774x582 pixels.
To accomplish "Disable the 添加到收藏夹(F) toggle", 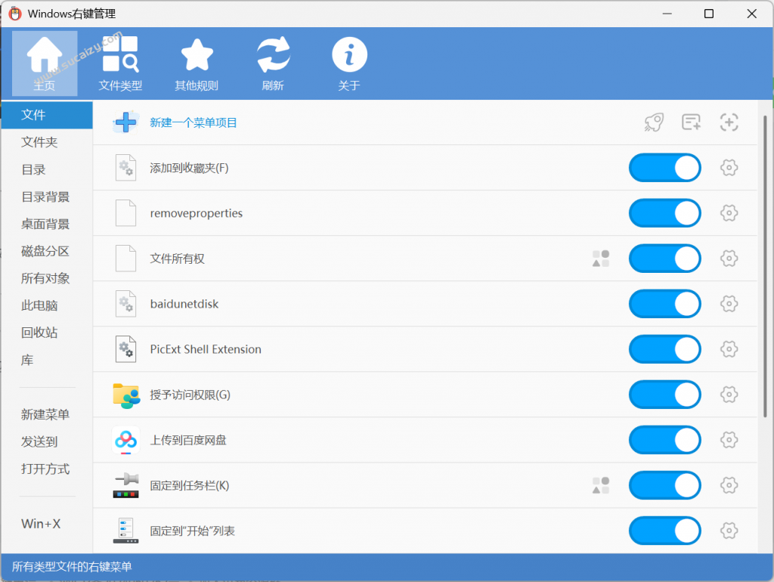I will (x=665, y=168).
